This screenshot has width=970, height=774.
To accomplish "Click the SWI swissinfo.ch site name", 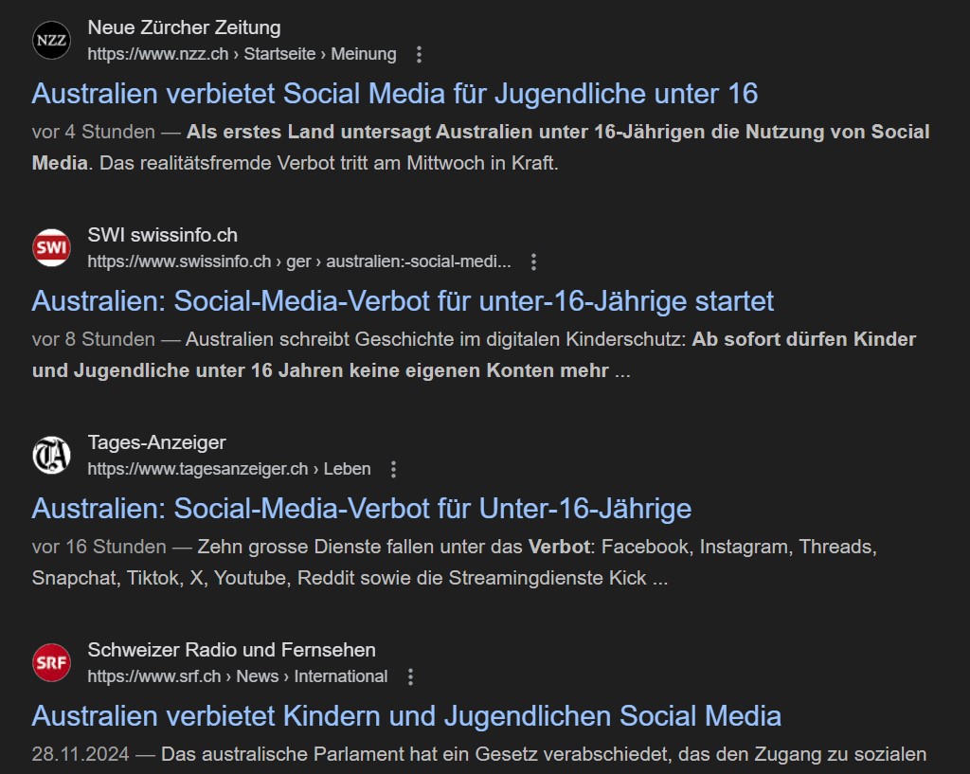I will [162, 235].
